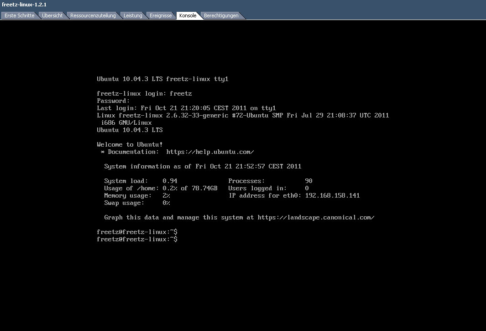
Task: Click the 'Memory usage: 2%' entry
Action: click(x=137, y=196)
